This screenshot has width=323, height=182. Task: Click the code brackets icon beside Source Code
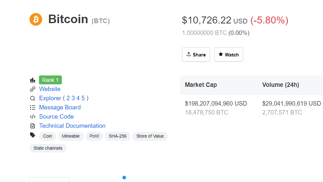[x=33, y=117]
